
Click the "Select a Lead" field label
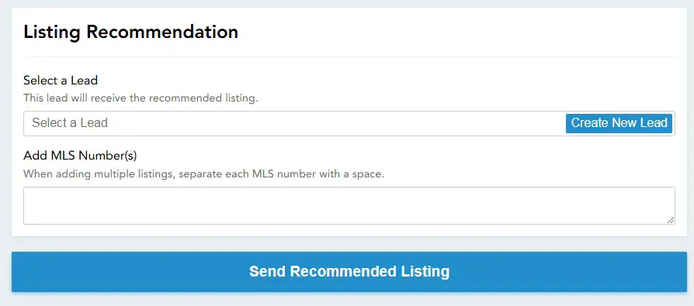coord(61,81)
